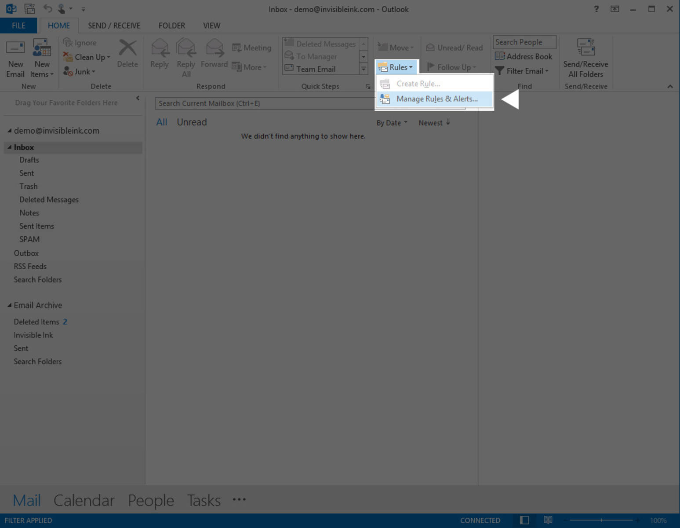Click the Delete X icon
This screenshot has width=680, height=528.
[x=127, y=48]
